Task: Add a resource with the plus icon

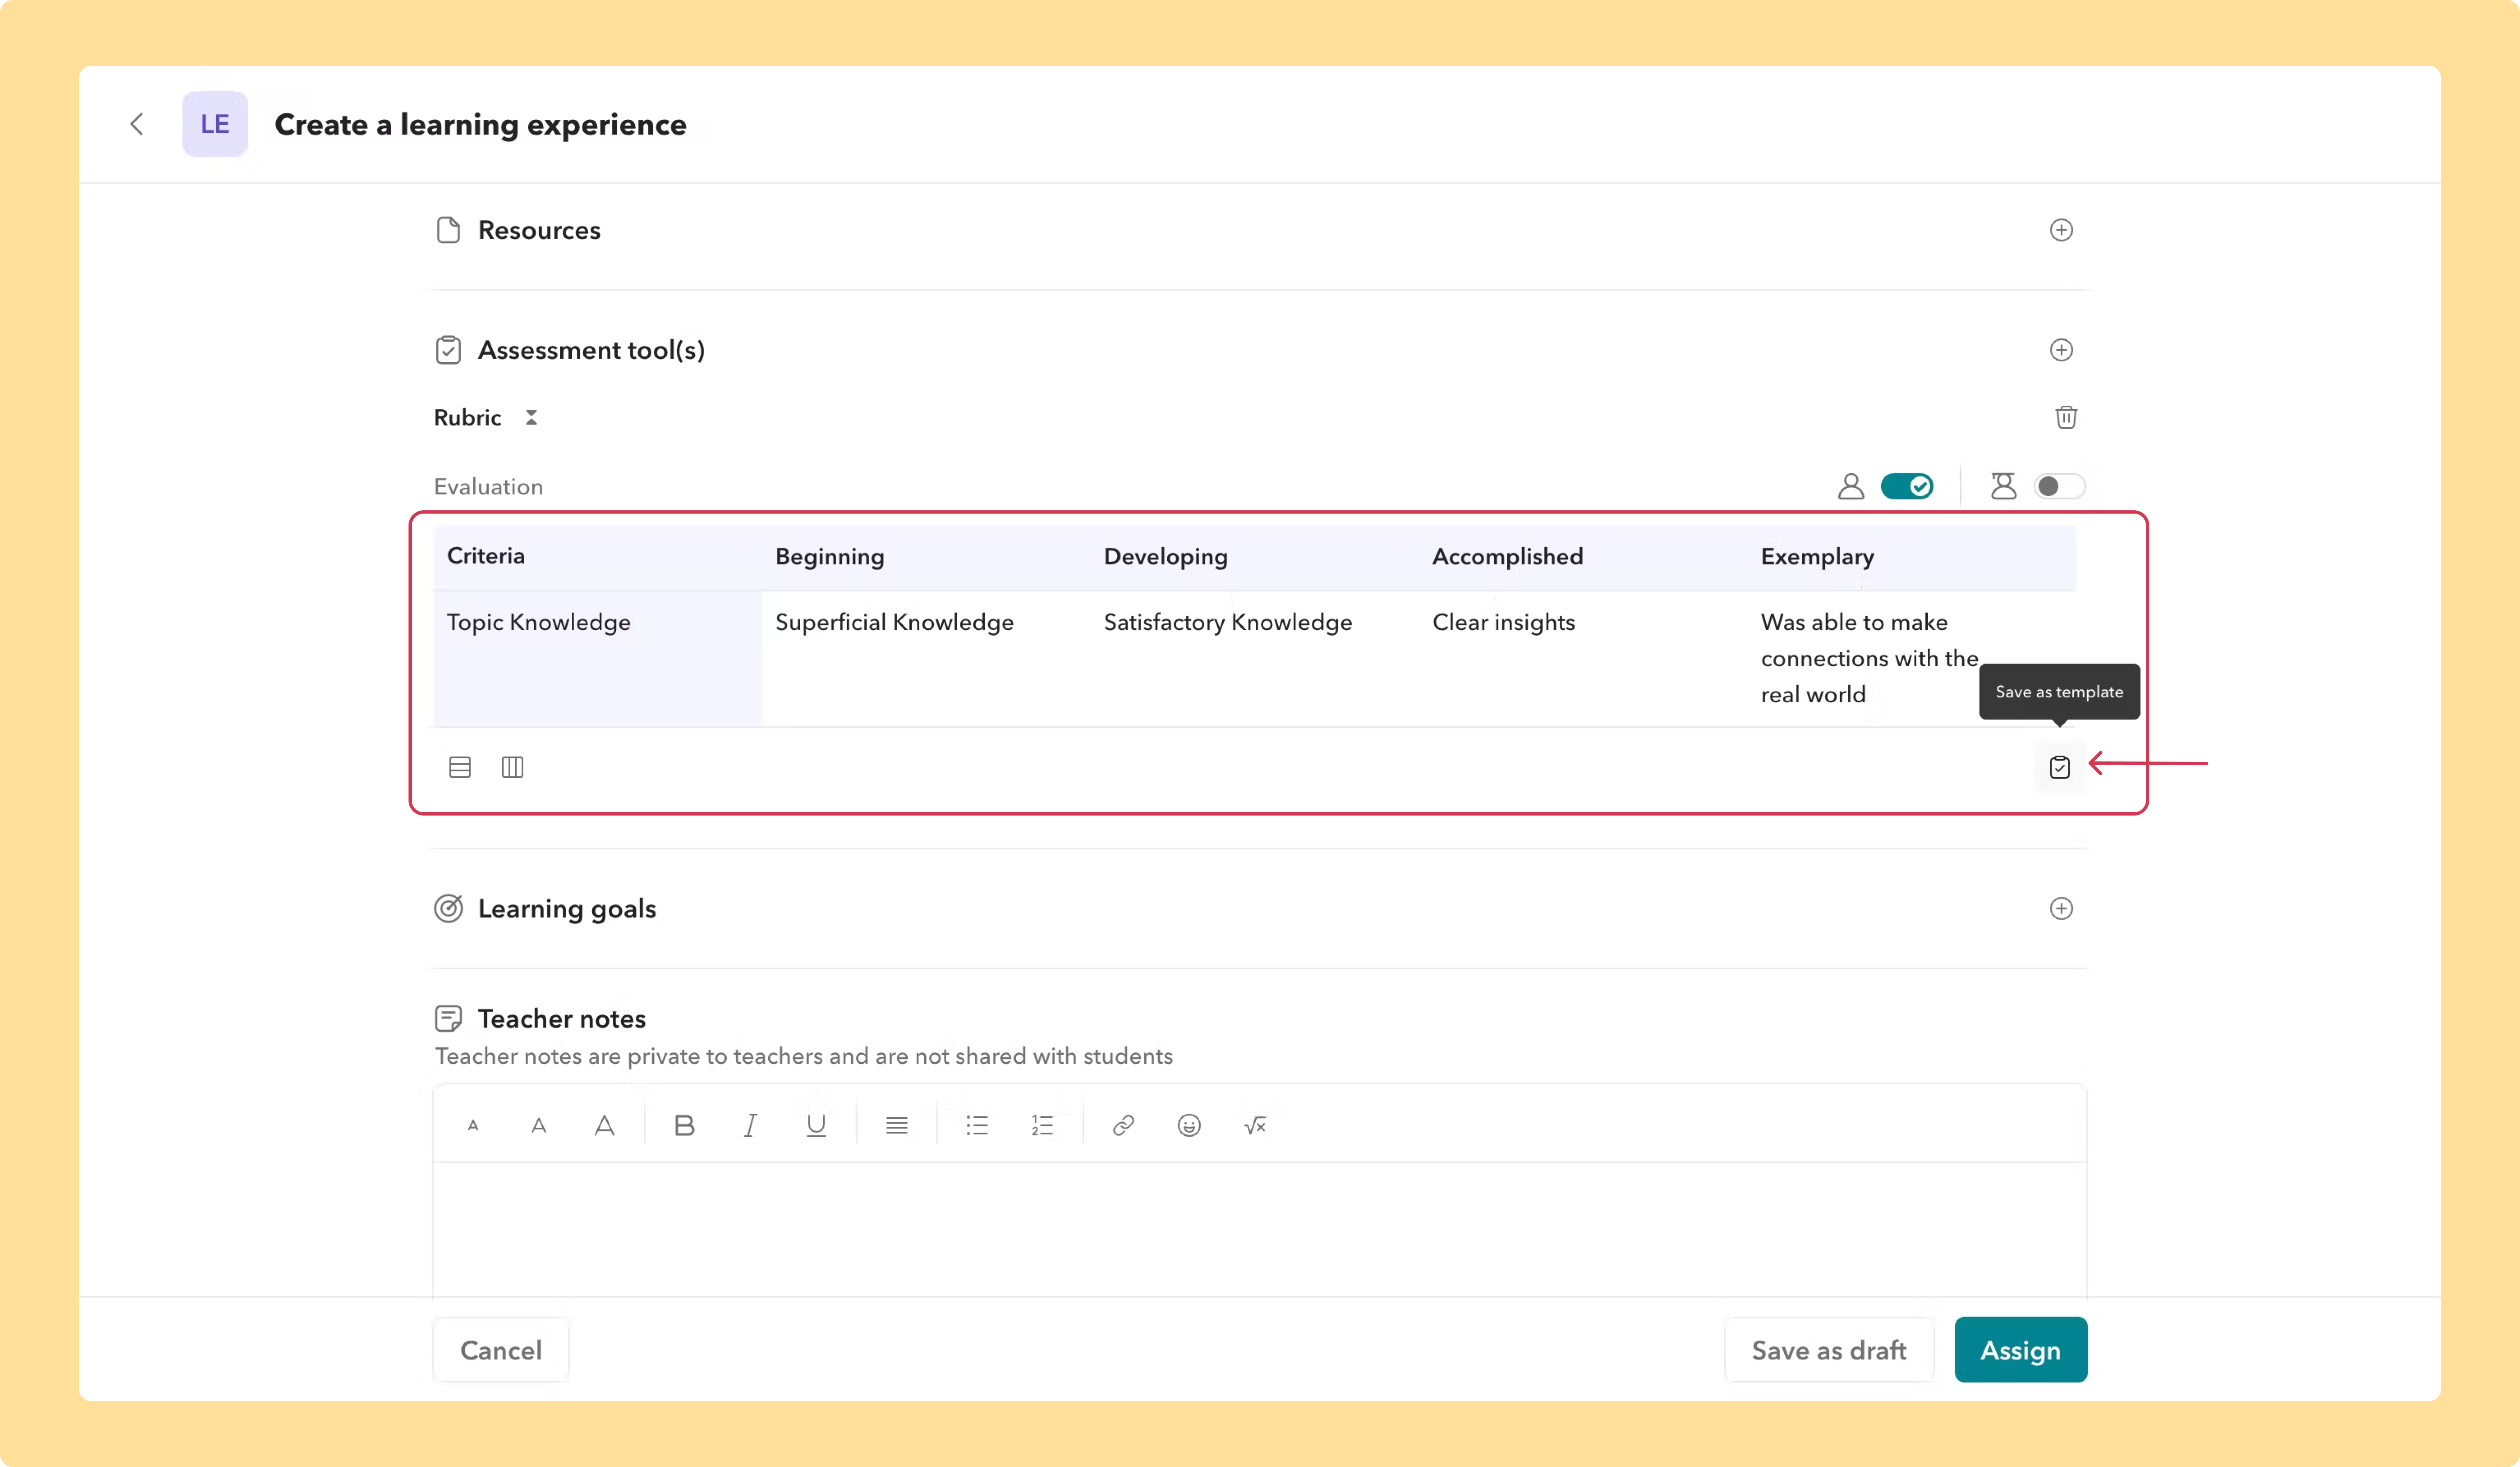Action: (x=2061, y=230)
